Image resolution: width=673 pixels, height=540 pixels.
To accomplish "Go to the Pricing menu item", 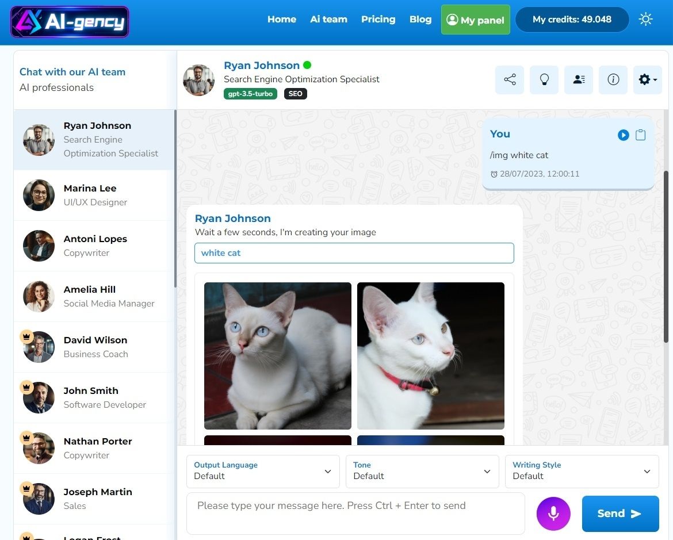I will [x=378, y=20].
